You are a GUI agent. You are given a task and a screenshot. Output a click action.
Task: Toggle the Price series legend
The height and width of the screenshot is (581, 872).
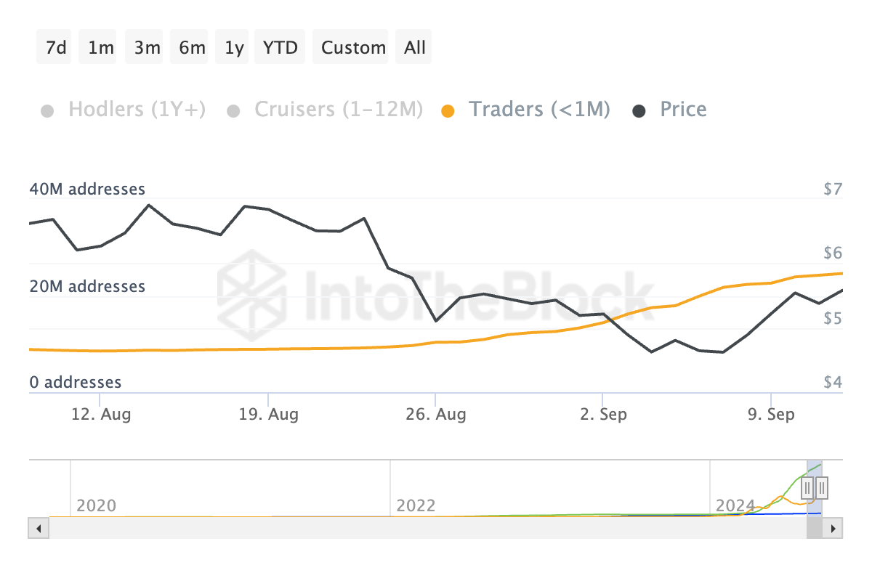[x=683, y=110]
